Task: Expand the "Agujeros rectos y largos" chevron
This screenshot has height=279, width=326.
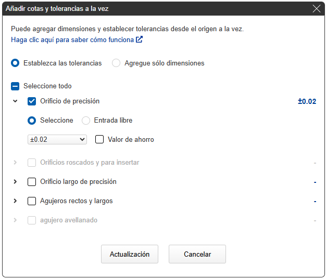Action: click(x=15, y=201)
